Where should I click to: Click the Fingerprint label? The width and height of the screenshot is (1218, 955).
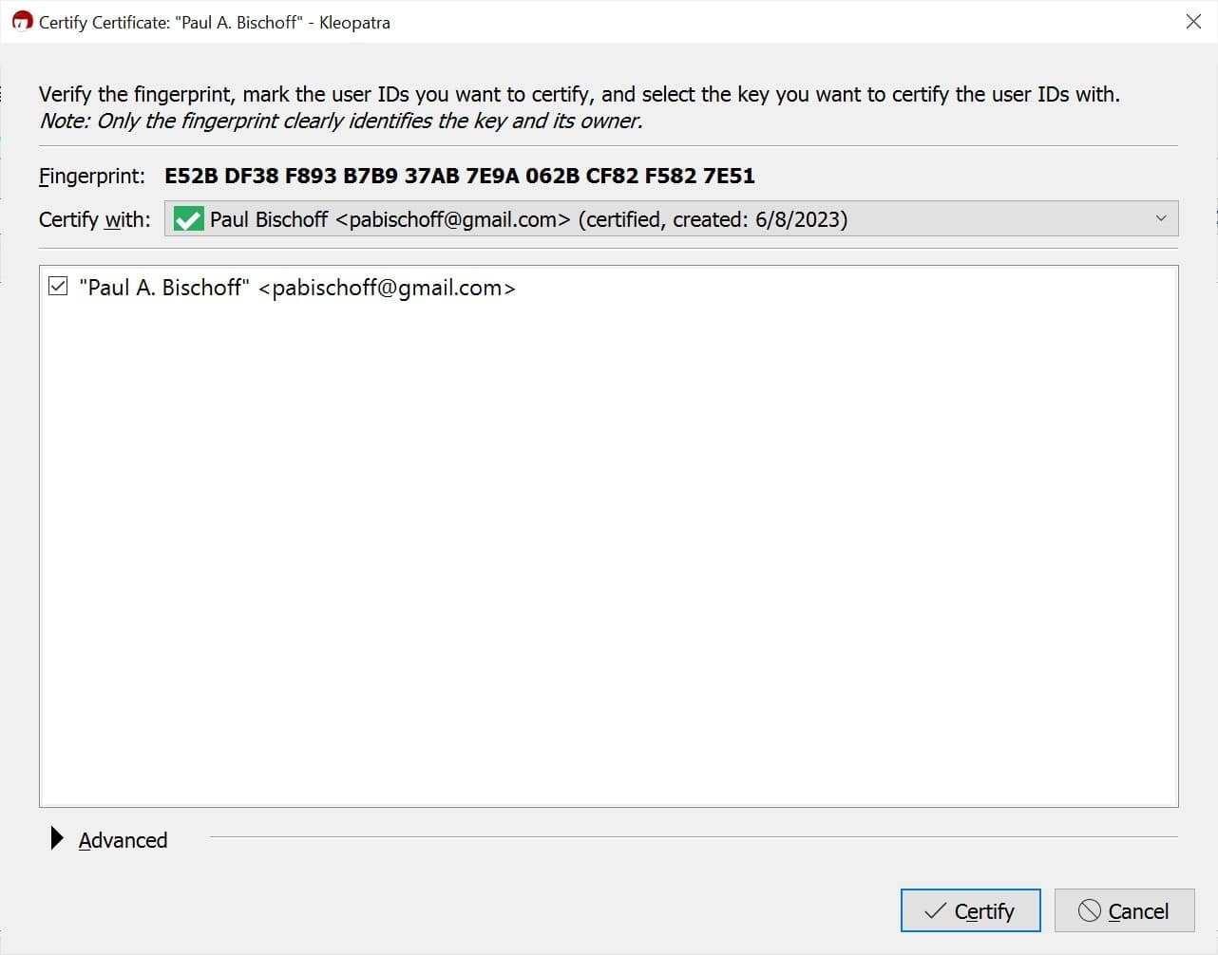[x=92, y=176]
